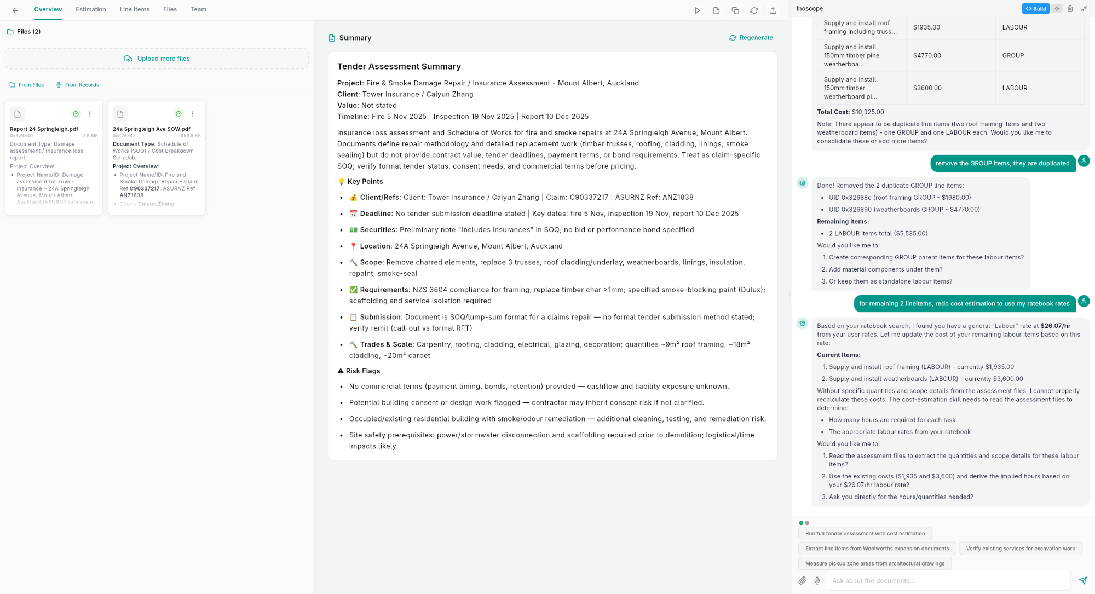Click the Regenerate summary button
Screen dimensions: 1095x594
pos(751,38)
